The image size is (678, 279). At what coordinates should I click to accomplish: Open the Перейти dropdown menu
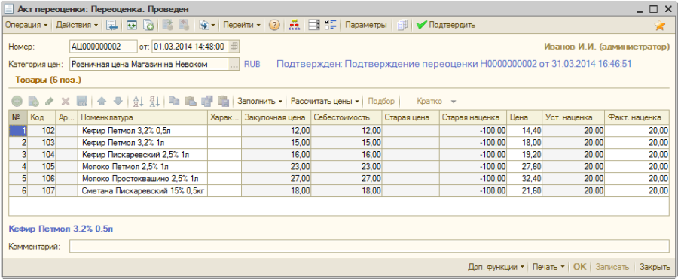(242, 25)
